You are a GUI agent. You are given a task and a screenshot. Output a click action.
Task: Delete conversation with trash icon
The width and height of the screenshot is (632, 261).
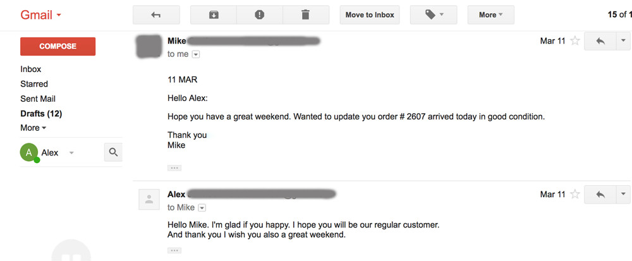point(306,15)
